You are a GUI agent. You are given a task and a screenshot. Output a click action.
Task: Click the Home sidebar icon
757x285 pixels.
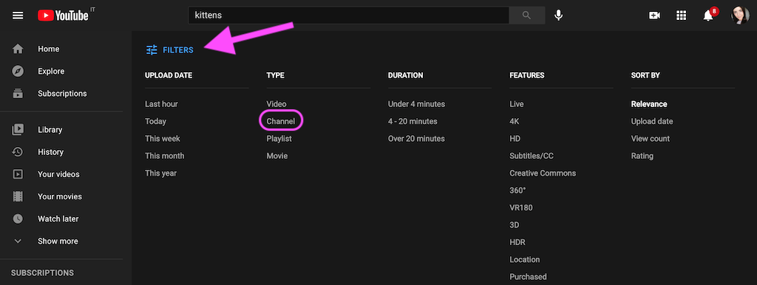18,49
